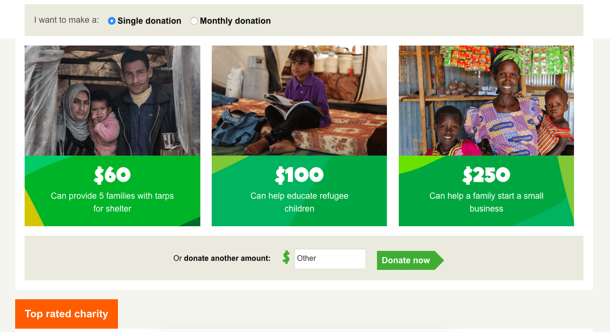Click the "Monthly donation" label text
Viewport: 610px width, 332px height.
(x=235, y=21)
